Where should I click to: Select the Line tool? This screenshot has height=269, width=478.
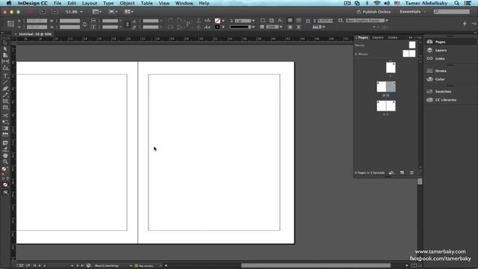tap(5, 82)
